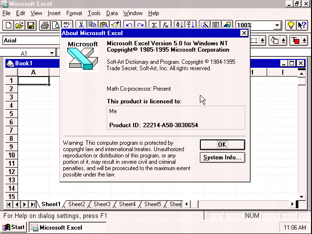Open the Insert menu
The height and width of the screenshot is (234, 312).
coord(54,13)
